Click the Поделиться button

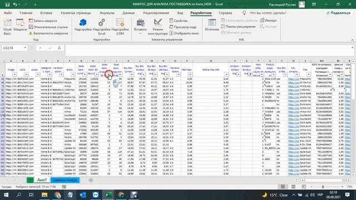click(x=338, y=13)
